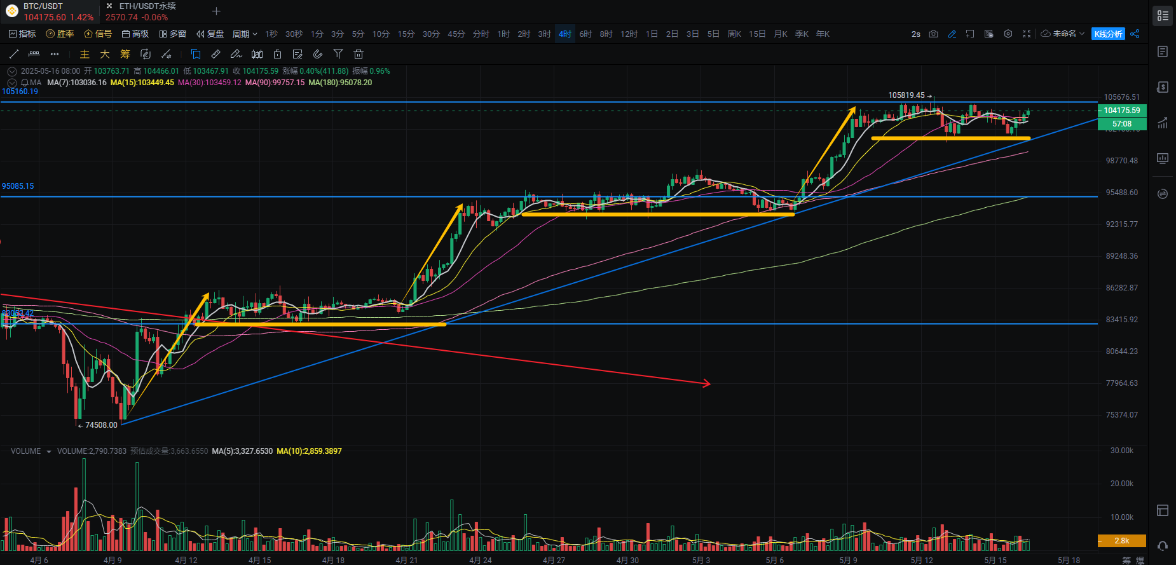Click the paperclip magnet icon
This screenshot has height=565, width=1176.
(x=318, y=54)
